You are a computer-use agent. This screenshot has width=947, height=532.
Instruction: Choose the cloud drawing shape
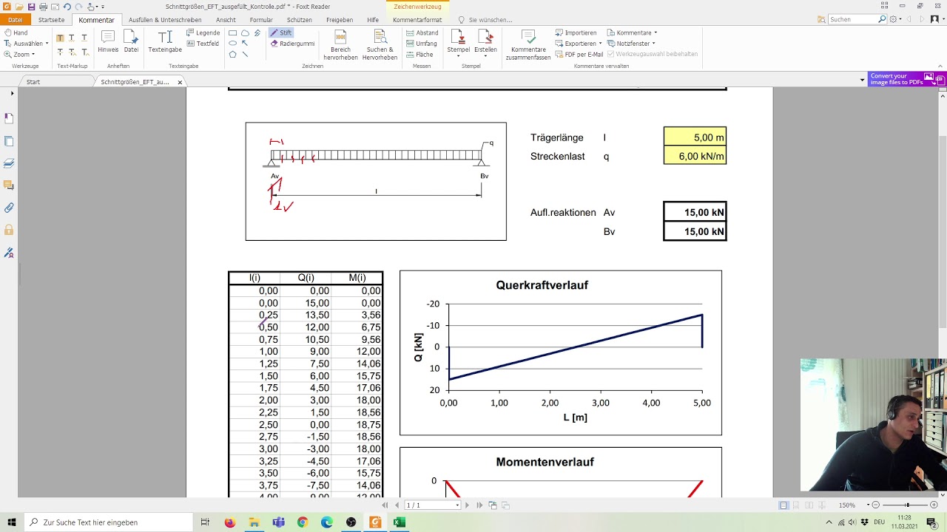click(x=245, y=33)
